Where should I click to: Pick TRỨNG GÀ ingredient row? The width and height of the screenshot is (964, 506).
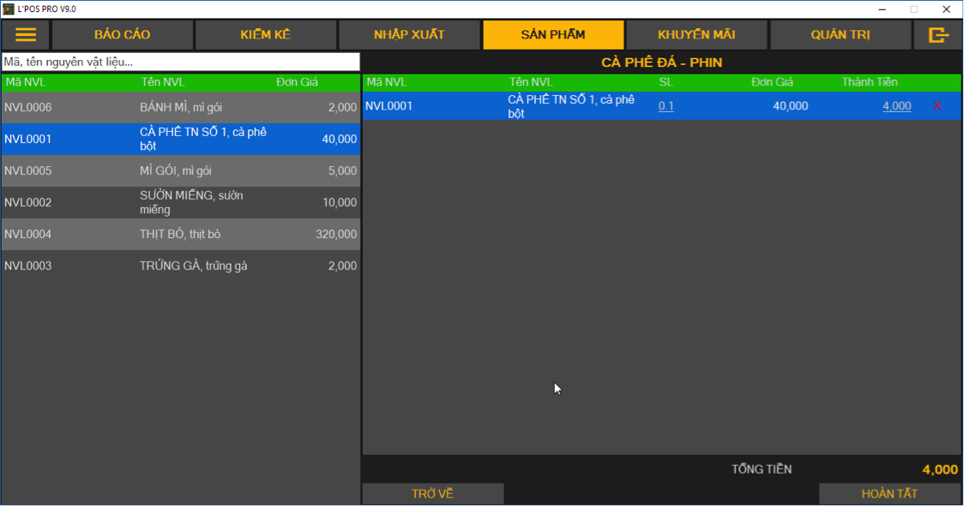point(180,266)
